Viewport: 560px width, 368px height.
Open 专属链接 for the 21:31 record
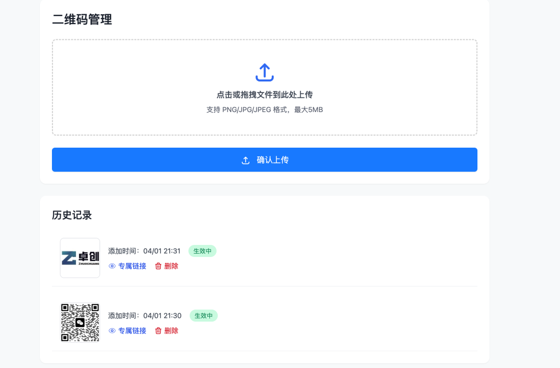click(x=132, y=266)
